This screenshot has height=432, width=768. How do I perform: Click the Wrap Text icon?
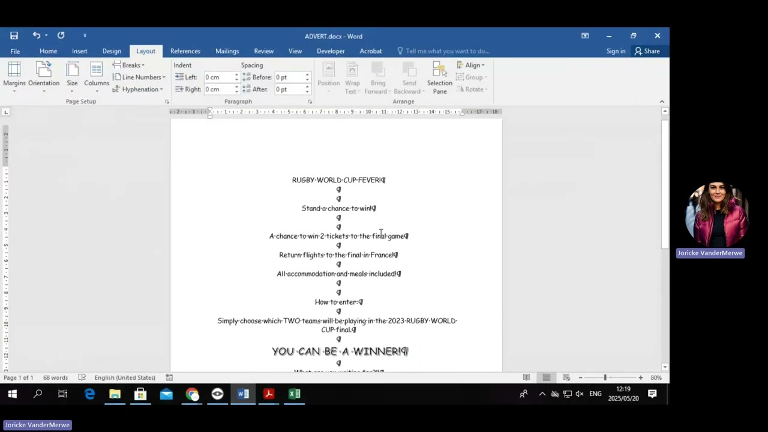pyautogui.click(x=352, y=77)
